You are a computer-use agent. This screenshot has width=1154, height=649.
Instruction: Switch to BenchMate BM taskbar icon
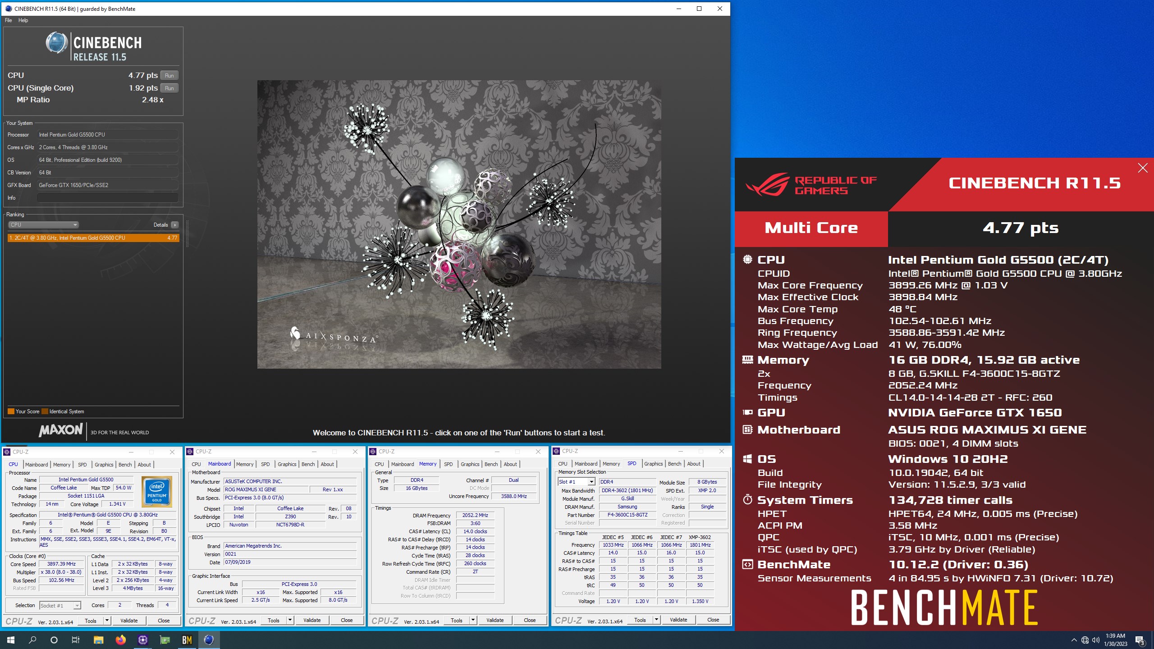click(x=187, y=640)
